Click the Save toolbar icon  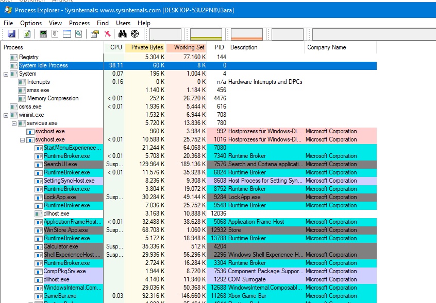(11, 34)
